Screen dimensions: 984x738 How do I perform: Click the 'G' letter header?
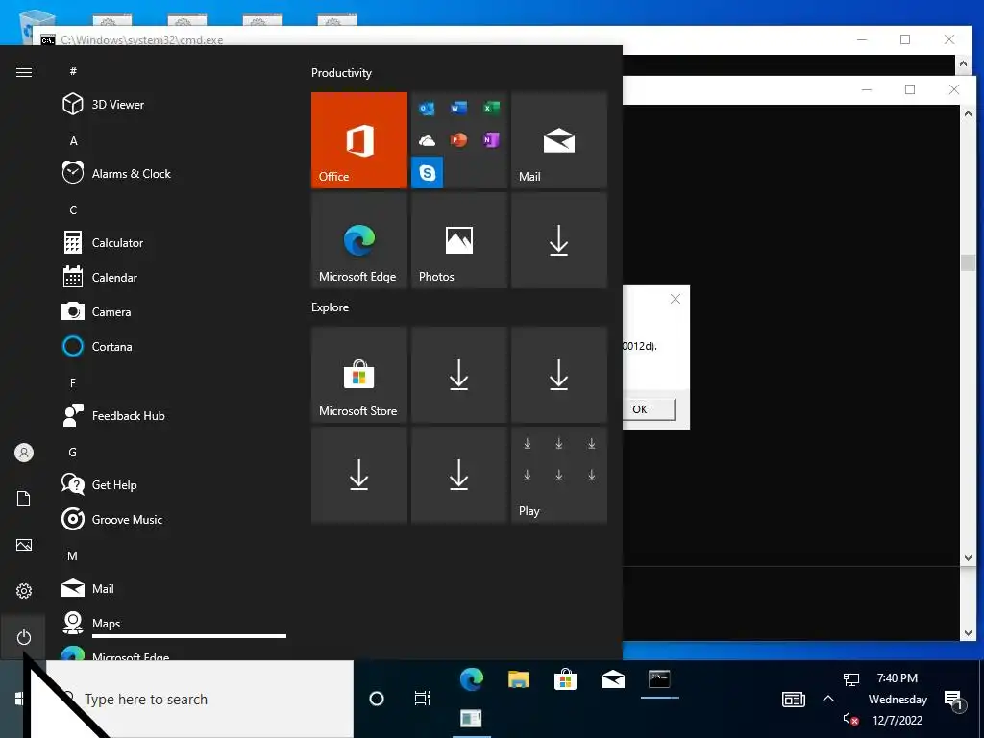(x=73, y=452)
